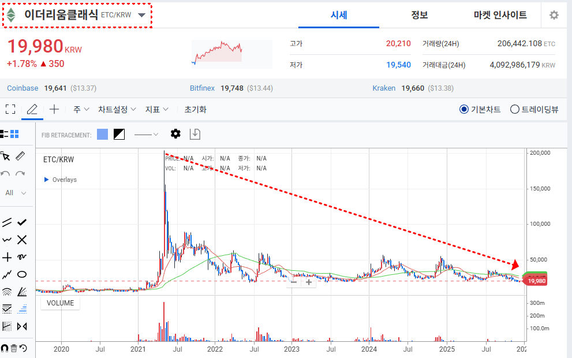Expand the Overlays section
This screenshot has width=572, height=358.
(x=47, y=180)
